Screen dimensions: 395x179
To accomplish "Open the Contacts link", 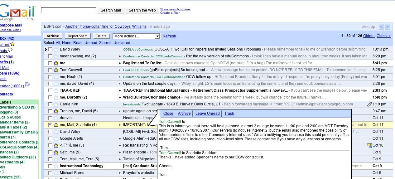I will pos(6,94).
